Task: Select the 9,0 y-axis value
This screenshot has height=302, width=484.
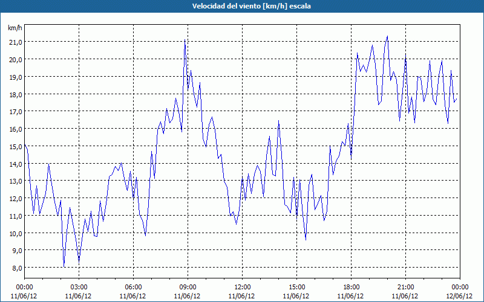Action: coord(17,251)
